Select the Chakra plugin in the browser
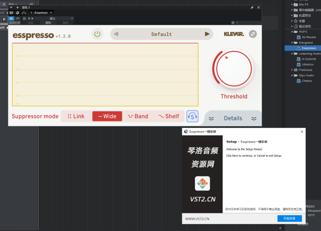Screen dimensions: 321x231 307,81
